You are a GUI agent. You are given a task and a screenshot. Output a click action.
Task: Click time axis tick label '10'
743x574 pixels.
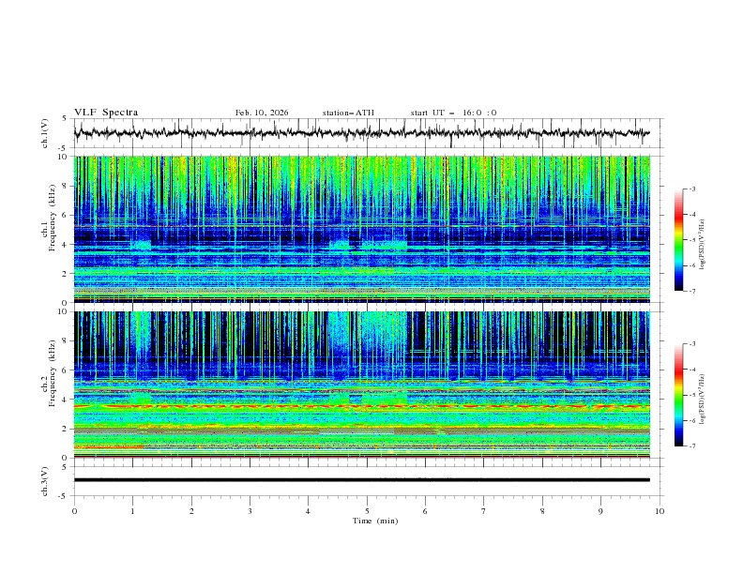(x=660, y=511)
